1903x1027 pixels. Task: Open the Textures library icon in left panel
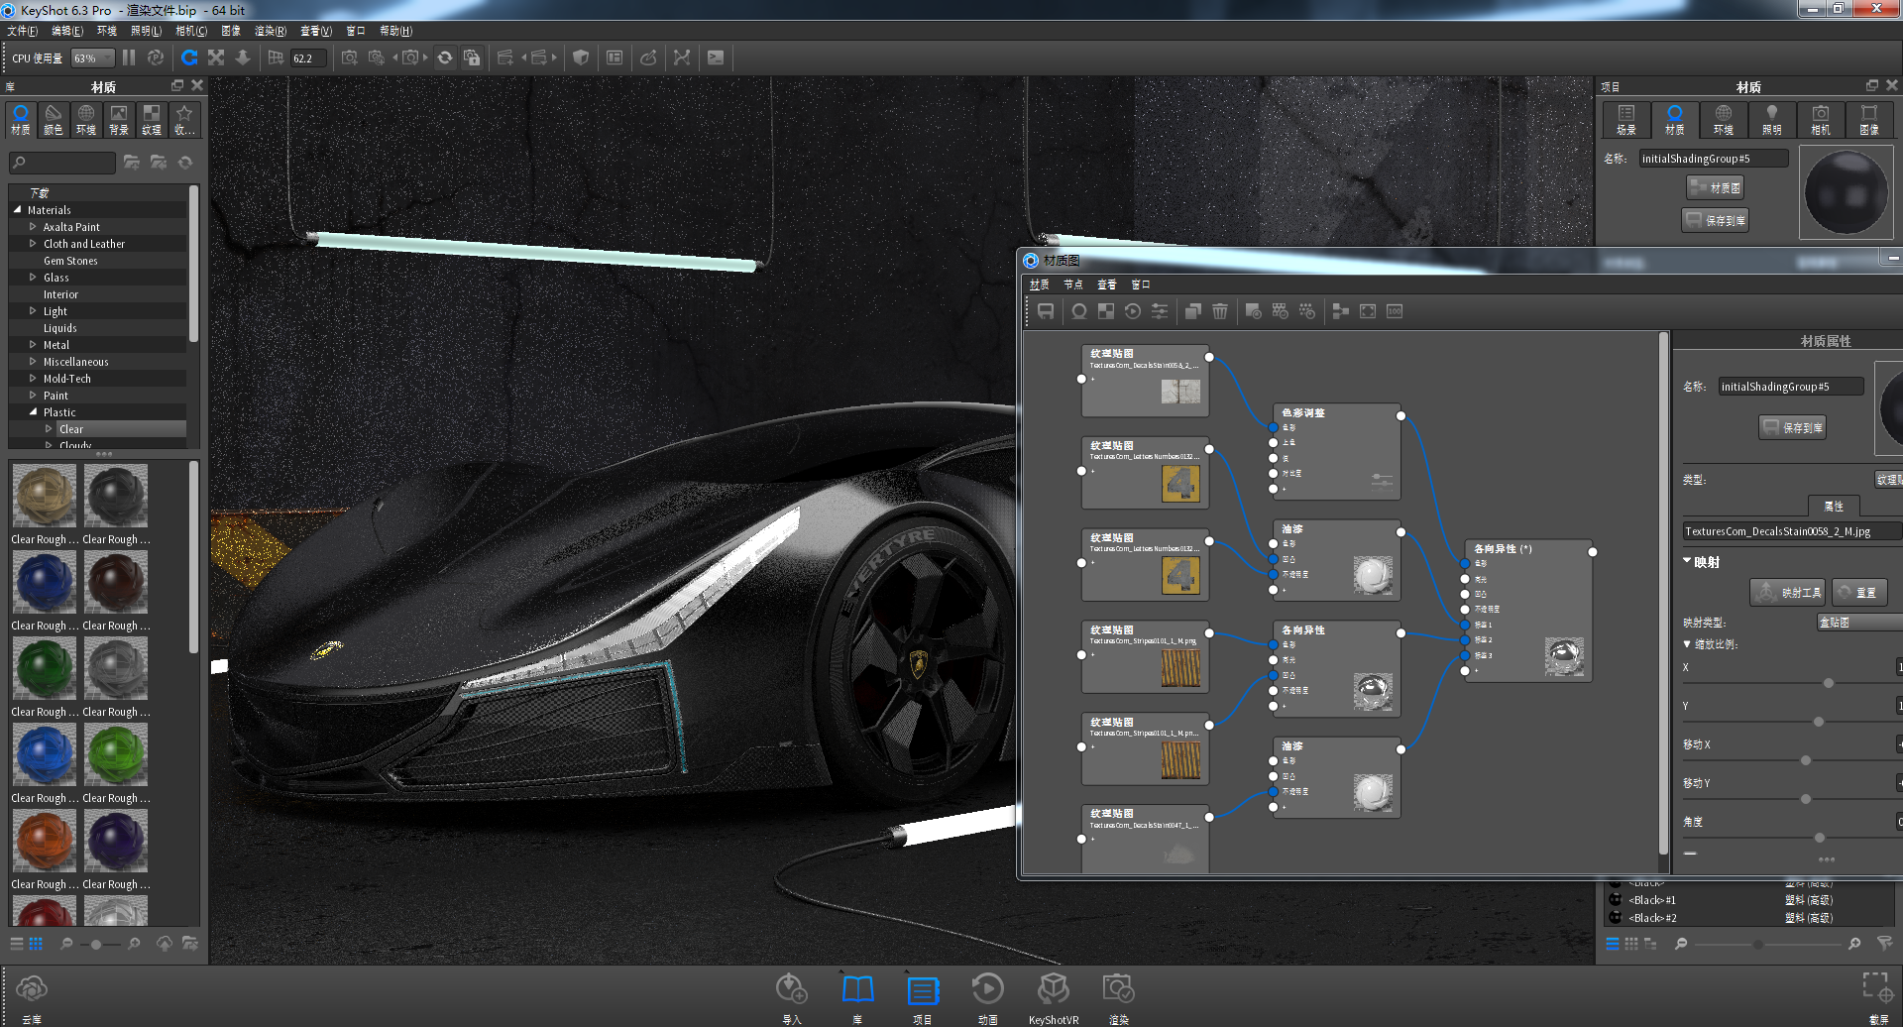point(151,120)
